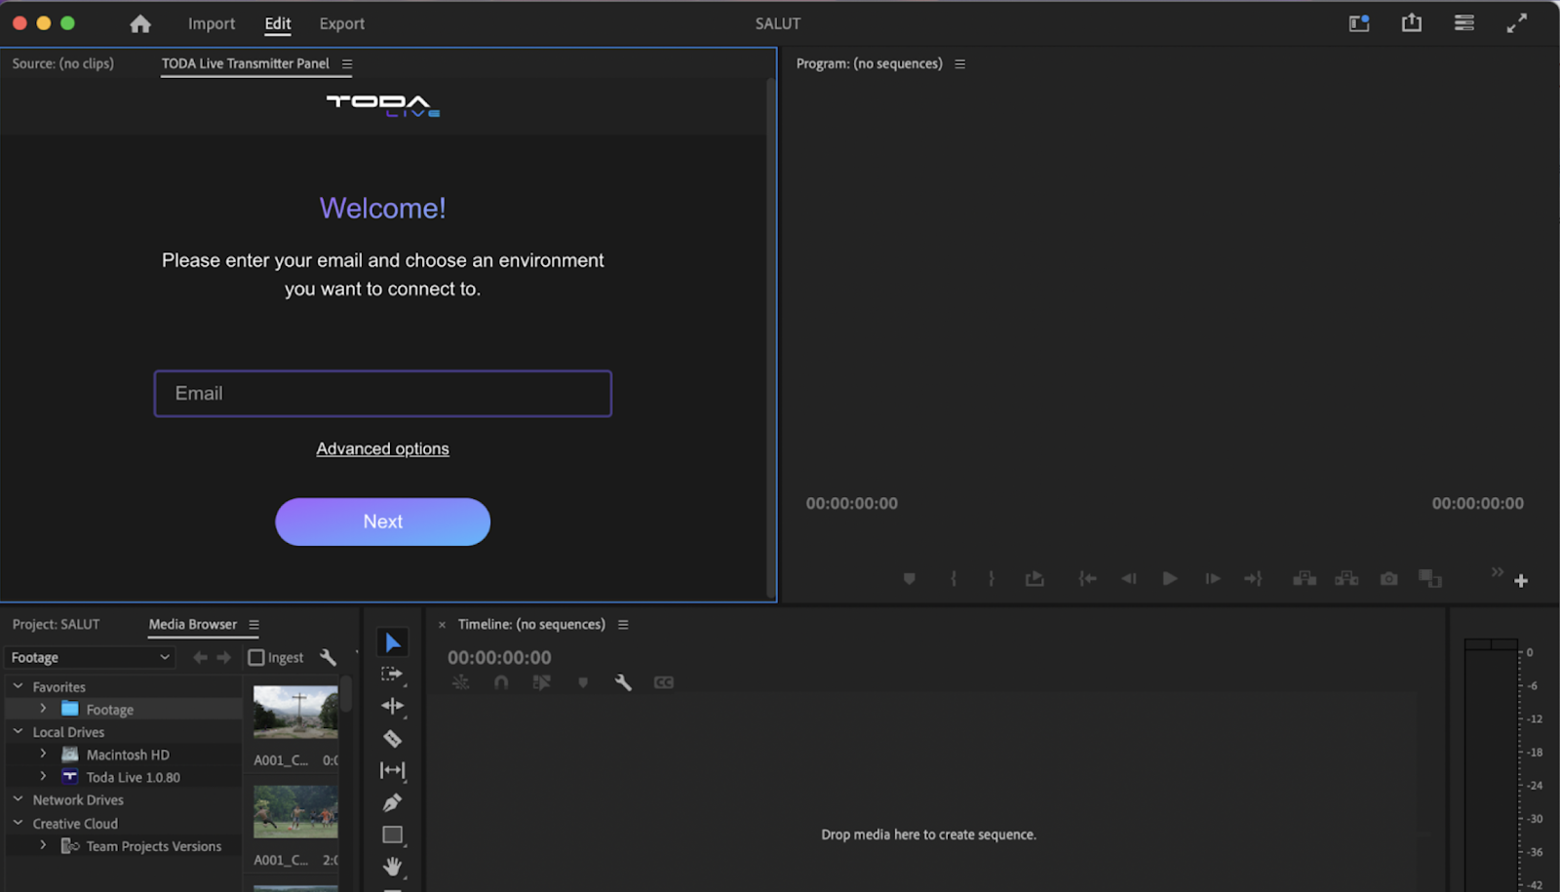Open the Timeline panel menu
Screen dimensions: 1560x892
623,624
